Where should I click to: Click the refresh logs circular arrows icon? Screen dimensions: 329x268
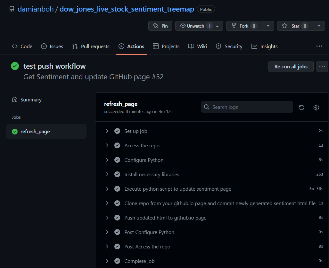pyautogui.click(x=302, y=108)
